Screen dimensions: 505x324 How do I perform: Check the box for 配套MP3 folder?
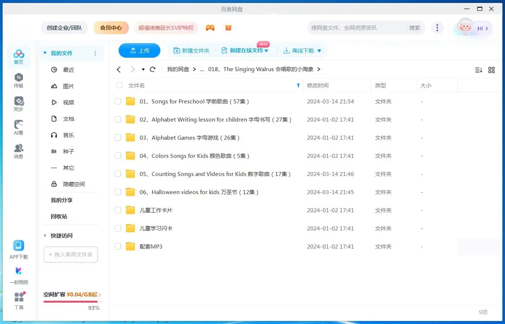(118, 246)
